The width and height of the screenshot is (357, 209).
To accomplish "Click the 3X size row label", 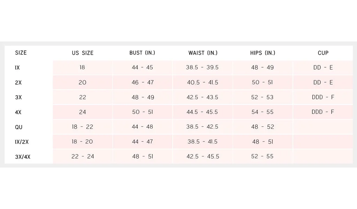I will click(18, 97).
